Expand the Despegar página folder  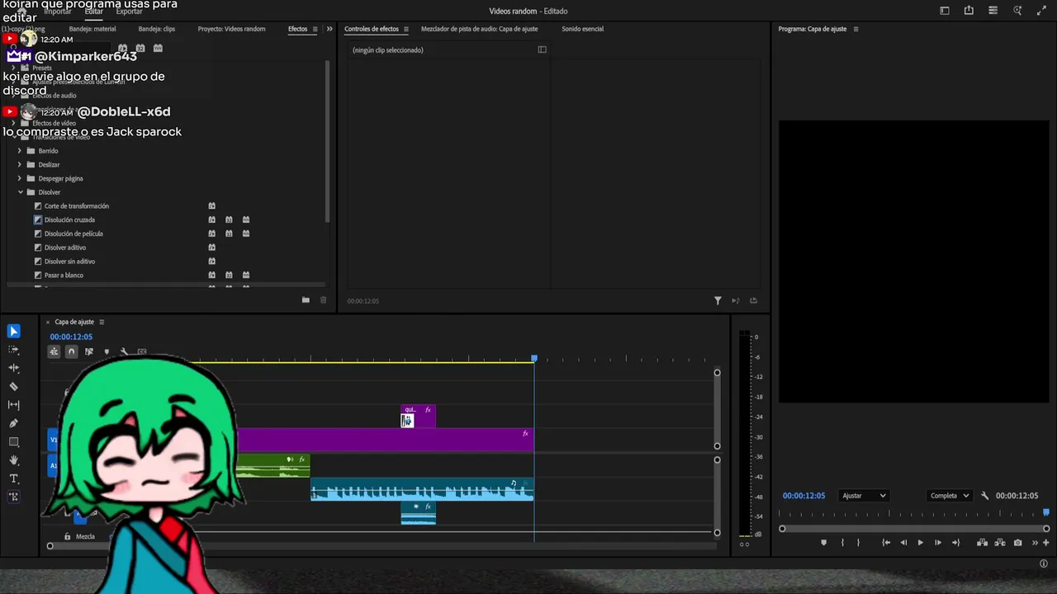click(x=20, y=178)
